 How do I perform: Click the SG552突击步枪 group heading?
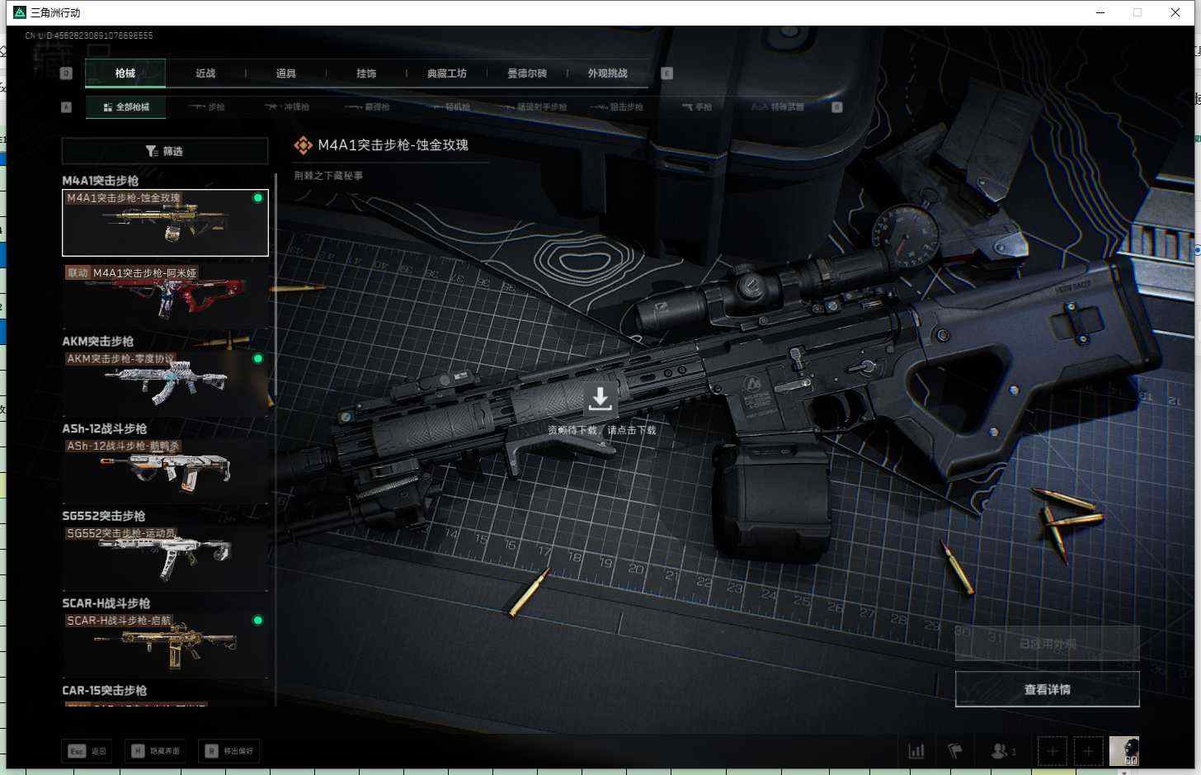click(x=104, y=517)
